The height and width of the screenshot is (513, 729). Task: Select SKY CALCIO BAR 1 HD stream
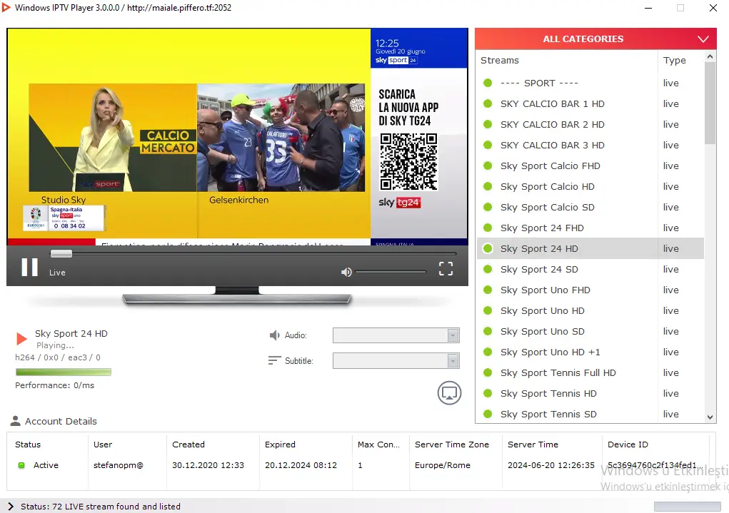(590, 103)
